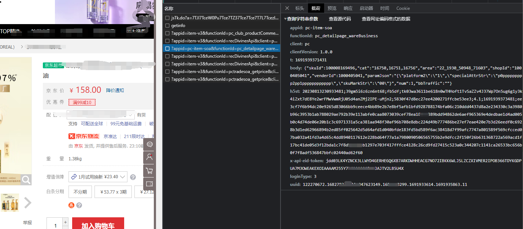Check the getinfo request checkbox
This screenshot has height=229, width=523.
point(167,26)
